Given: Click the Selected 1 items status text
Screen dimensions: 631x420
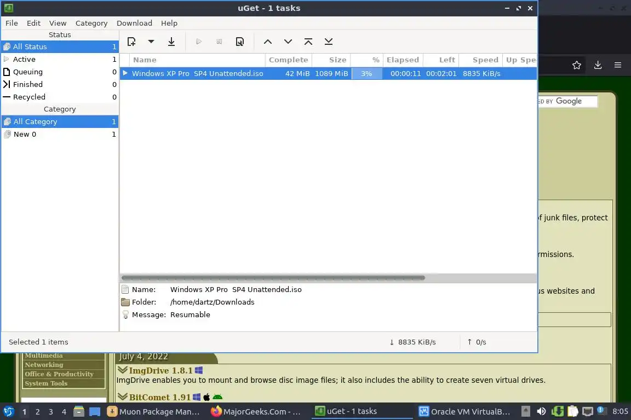Looking at the screenshot, I should (39, 342).
